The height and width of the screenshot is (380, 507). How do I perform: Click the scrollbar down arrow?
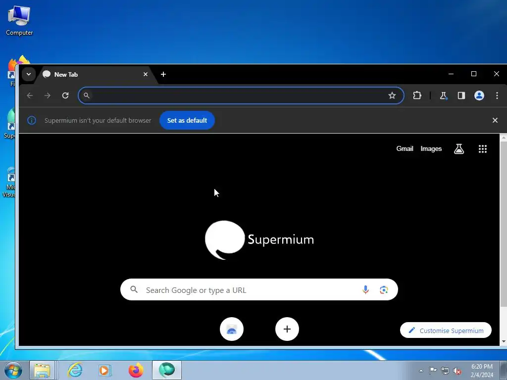[504, 341]
